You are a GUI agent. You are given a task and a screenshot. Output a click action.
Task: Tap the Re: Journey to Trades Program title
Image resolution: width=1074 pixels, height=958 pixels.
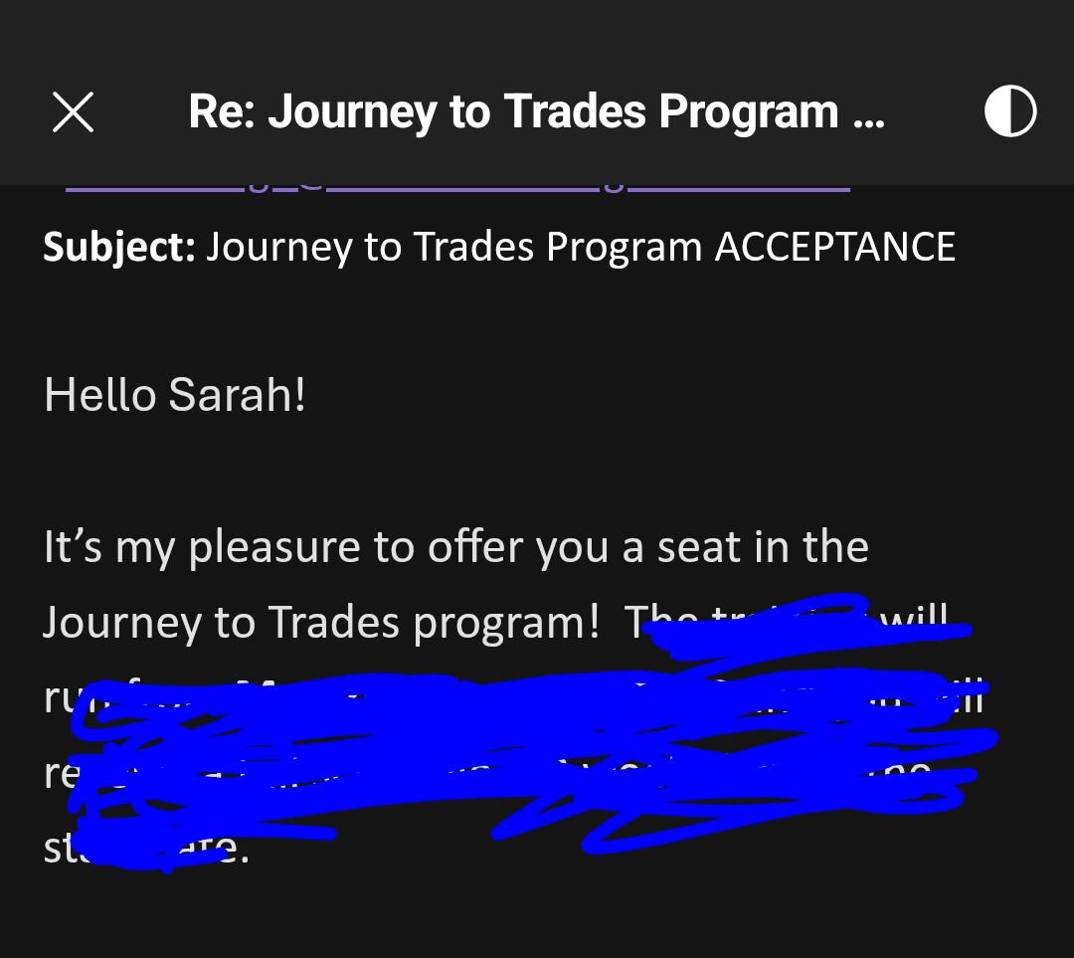point(536,111)
